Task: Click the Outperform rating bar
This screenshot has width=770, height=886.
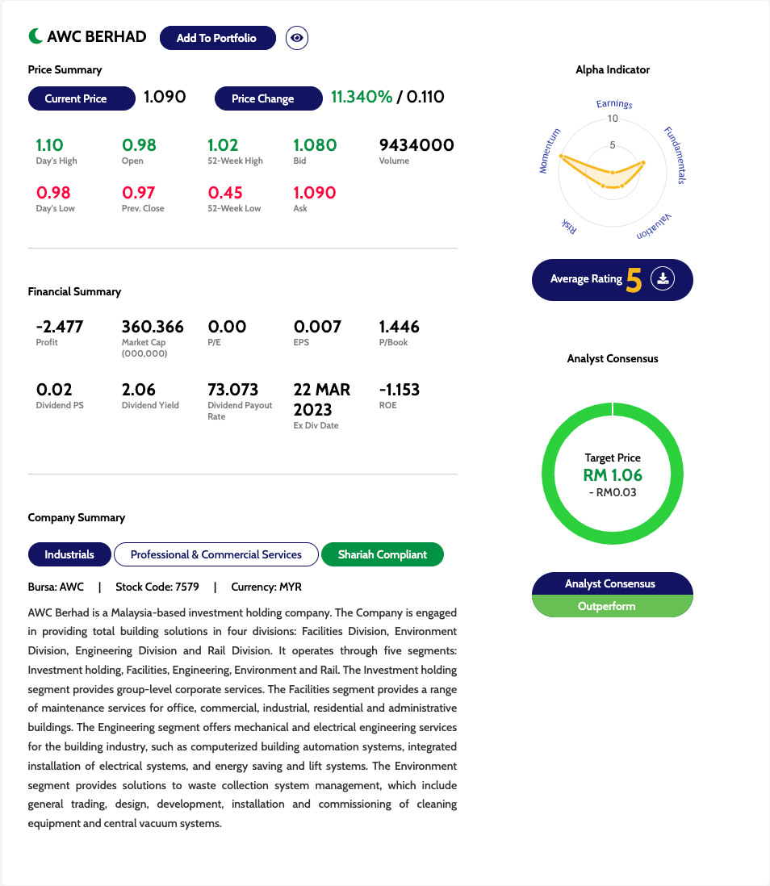Action: (612, 606)
